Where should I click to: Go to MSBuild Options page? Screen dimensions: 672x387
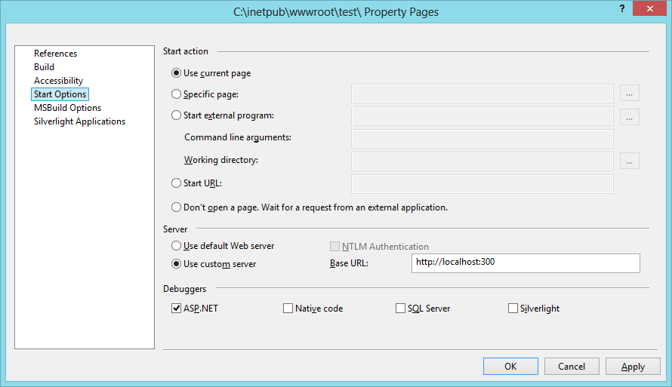[x=68, y=108]
